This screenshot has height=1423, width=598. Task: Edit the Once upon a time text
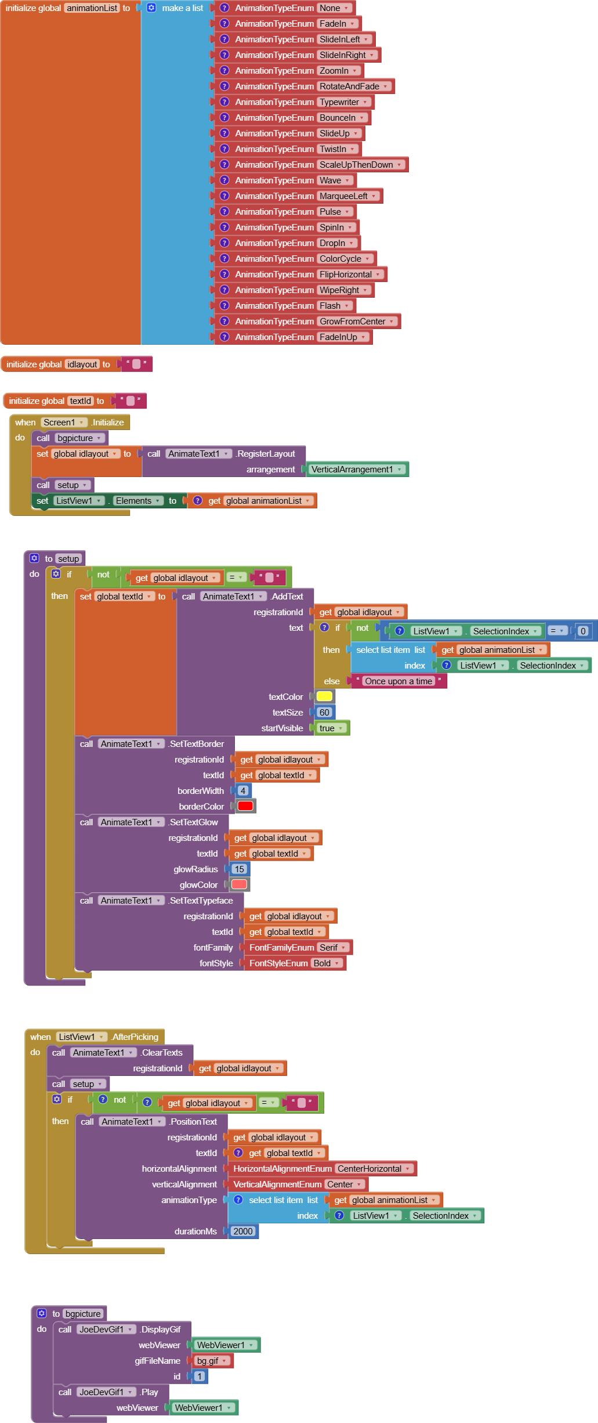[x=398, y=681]
